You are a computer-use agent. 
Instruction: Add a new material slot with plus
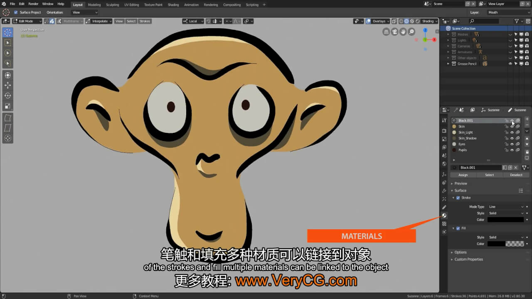527,119
